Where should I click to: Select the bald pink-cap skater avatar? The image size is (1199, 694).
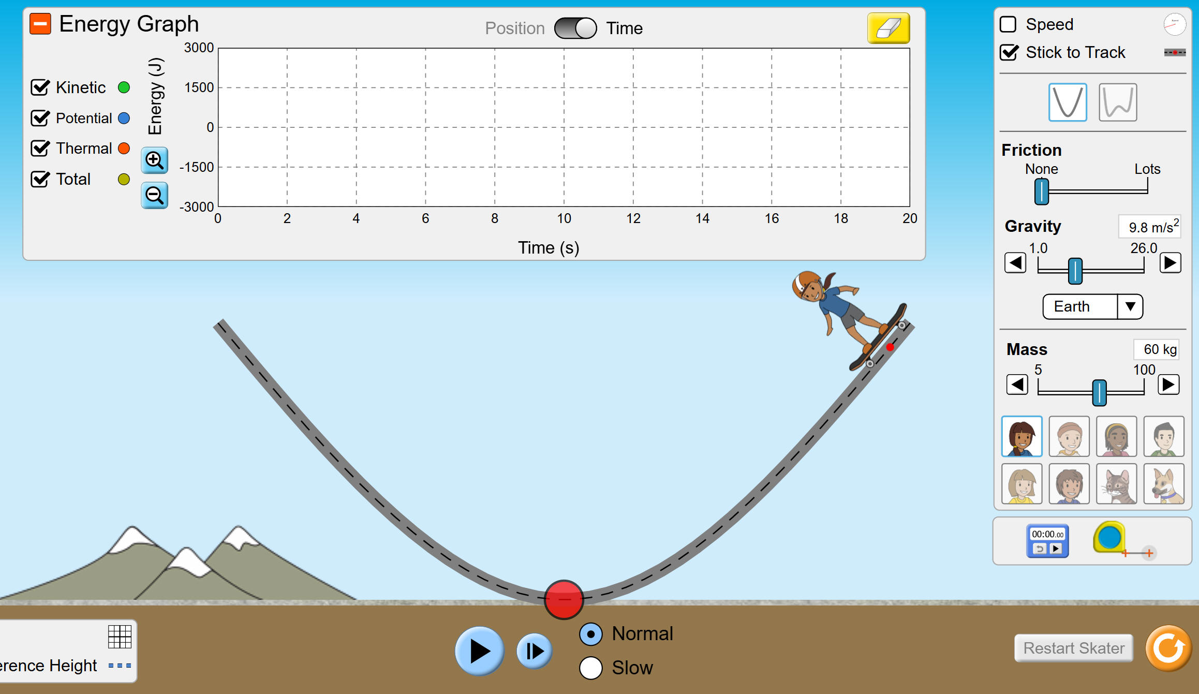pyautogui.click(x=1069, y=436)
